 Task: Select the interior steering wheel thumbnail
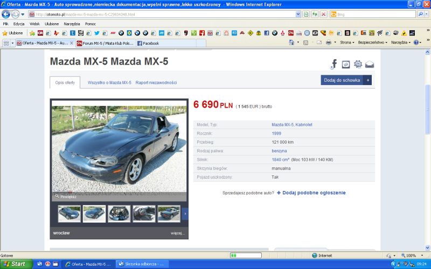click(x=144, y=214)
